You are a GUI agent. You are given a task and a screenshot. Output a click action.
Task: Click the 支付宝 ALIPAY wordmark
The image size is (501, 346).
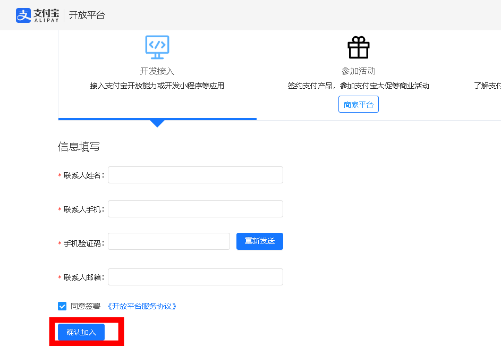click(x=46, y=15)
